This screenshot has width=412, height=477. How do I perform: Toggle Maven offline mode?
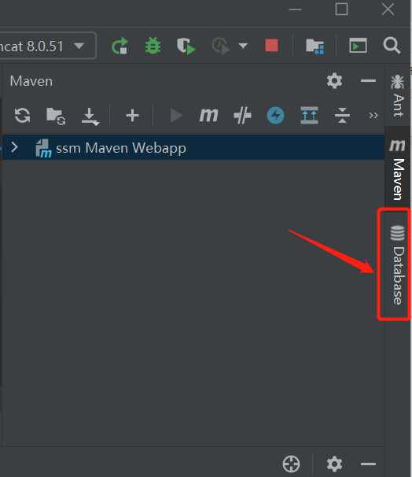tap(242, 115)
